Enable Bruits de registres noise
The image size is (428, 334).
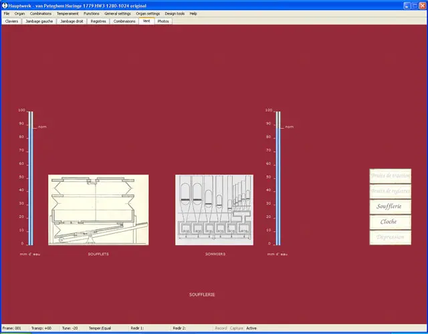click(390, 191)
